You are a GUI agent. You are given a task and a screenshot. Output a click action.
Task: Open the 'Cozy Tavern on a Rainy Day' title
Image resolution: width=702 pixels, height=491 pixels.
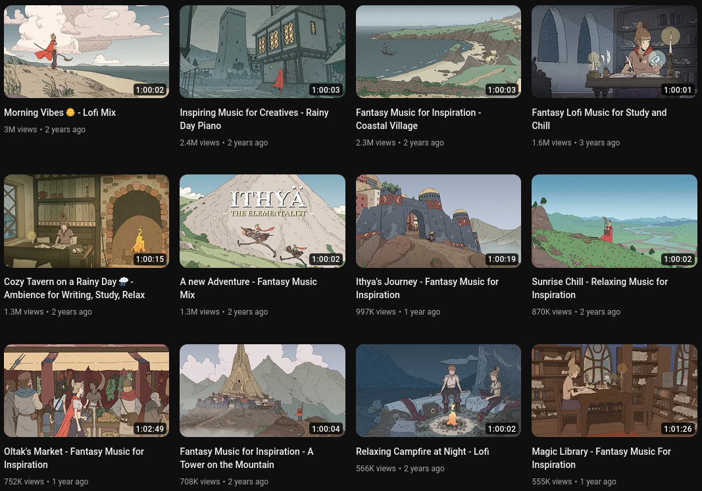(74, 288)
